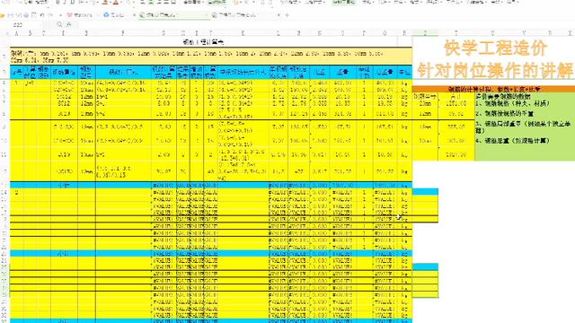Click the note '2、钢筋按规格的重量'
Viewport: 575px width, 323px height.
504,114
